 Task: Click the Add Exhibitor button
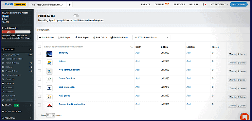point(47,38)
